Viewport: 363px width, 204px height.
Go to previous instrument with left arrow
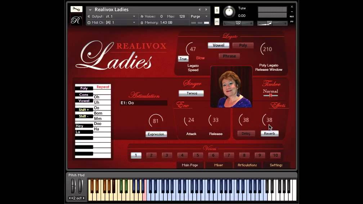[x=200, y=9]
